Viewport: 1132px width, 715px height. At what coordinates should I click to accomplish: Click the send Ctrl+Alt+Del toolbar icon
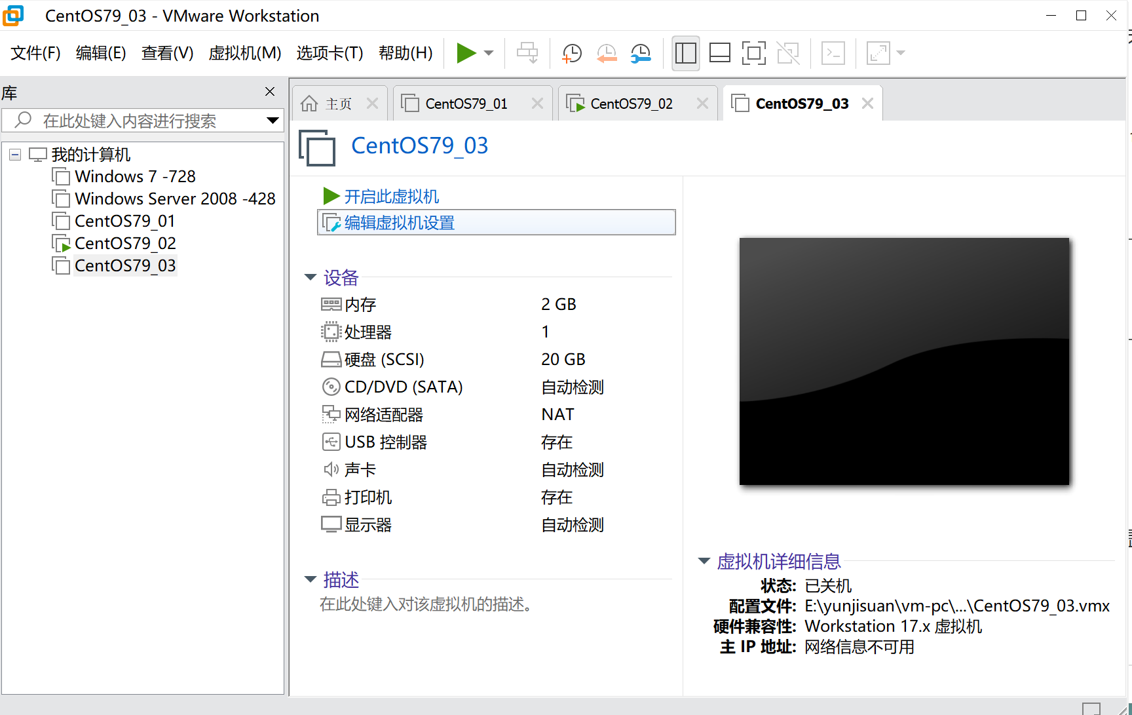click(x=527, y=53)
